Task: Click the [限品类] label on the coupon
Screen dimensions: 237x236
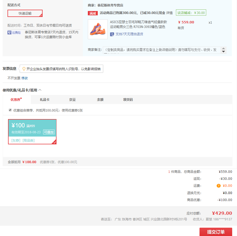Action: [28, 141]
